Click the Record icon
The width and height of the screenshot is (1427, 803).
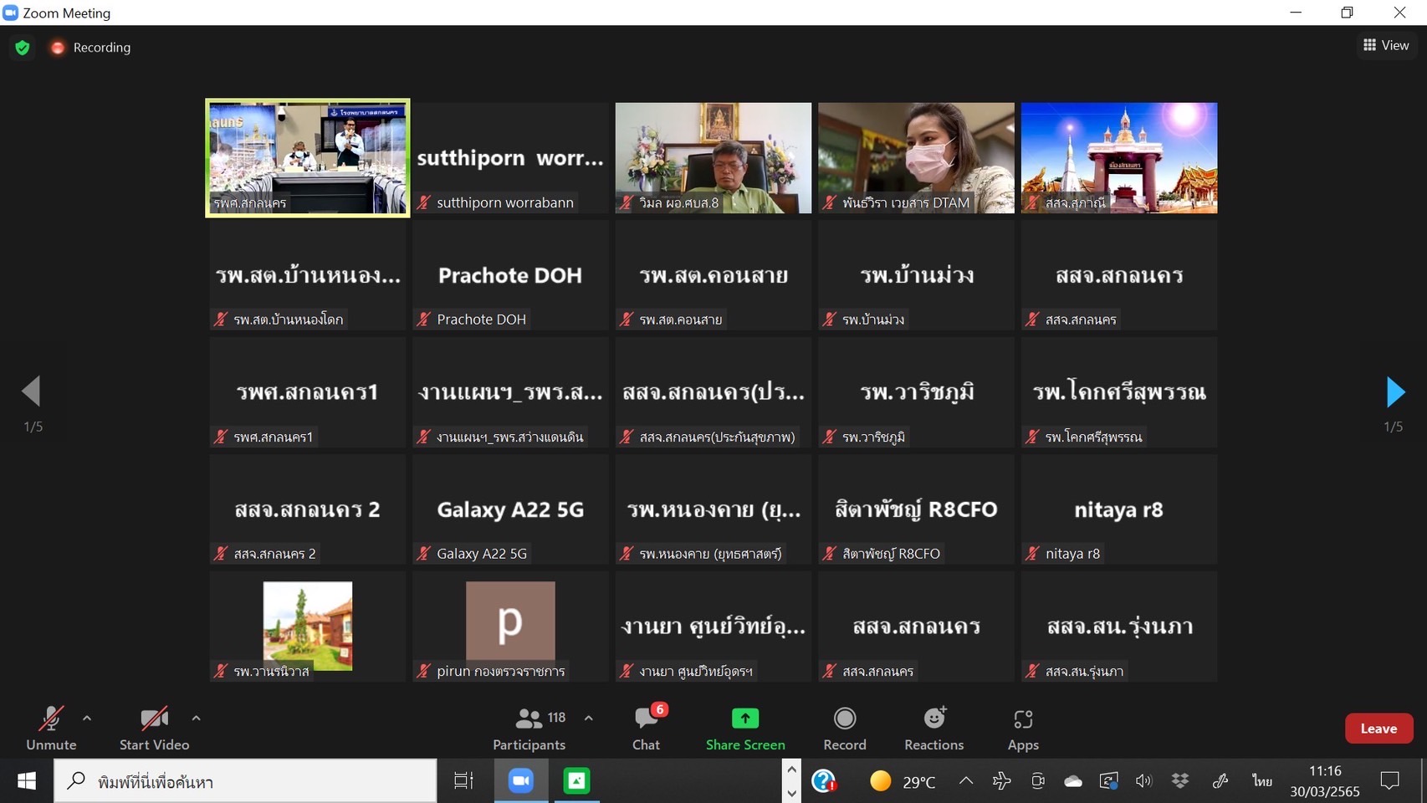click(845, 719)
